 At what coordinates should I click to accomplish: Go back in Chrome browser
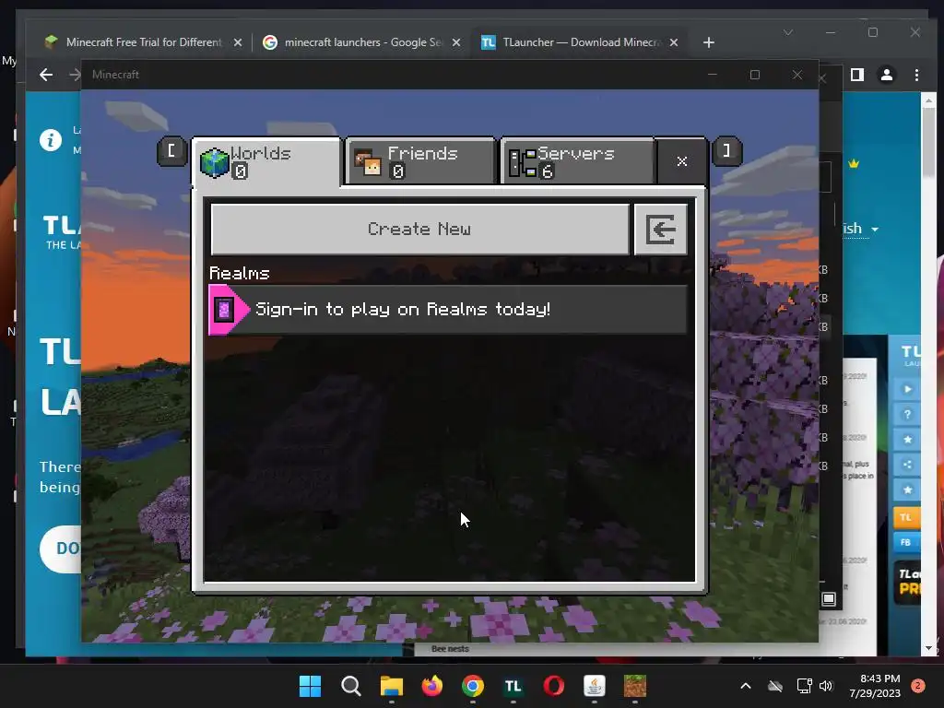46,75
